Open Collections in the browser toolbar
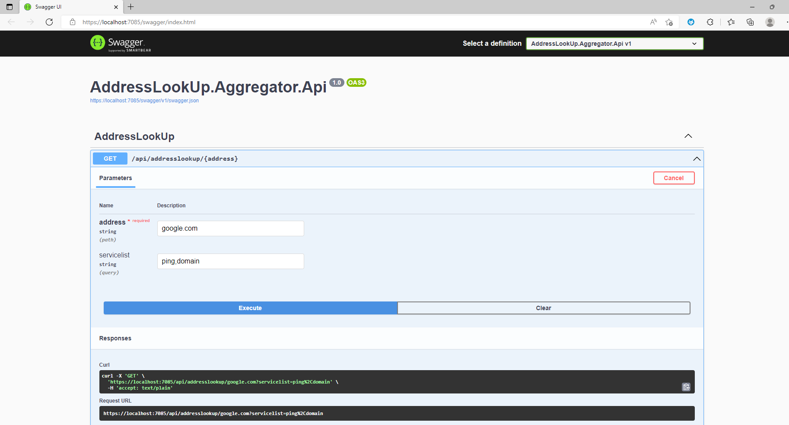Image resolution: width=789 pixels, height=425 pixels. tap(751, 22)
